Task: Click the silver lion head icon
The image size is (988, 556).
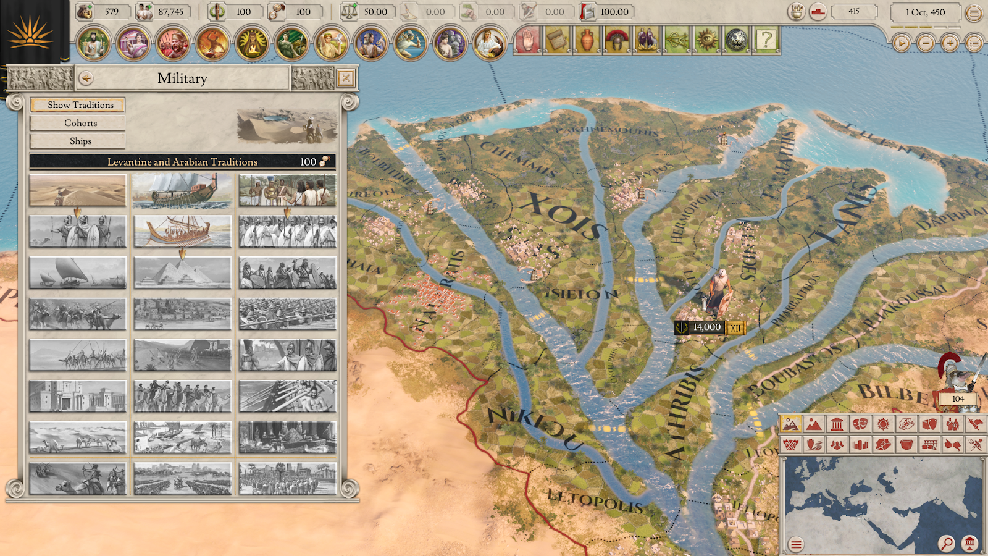Action: [x=735, y=41]
